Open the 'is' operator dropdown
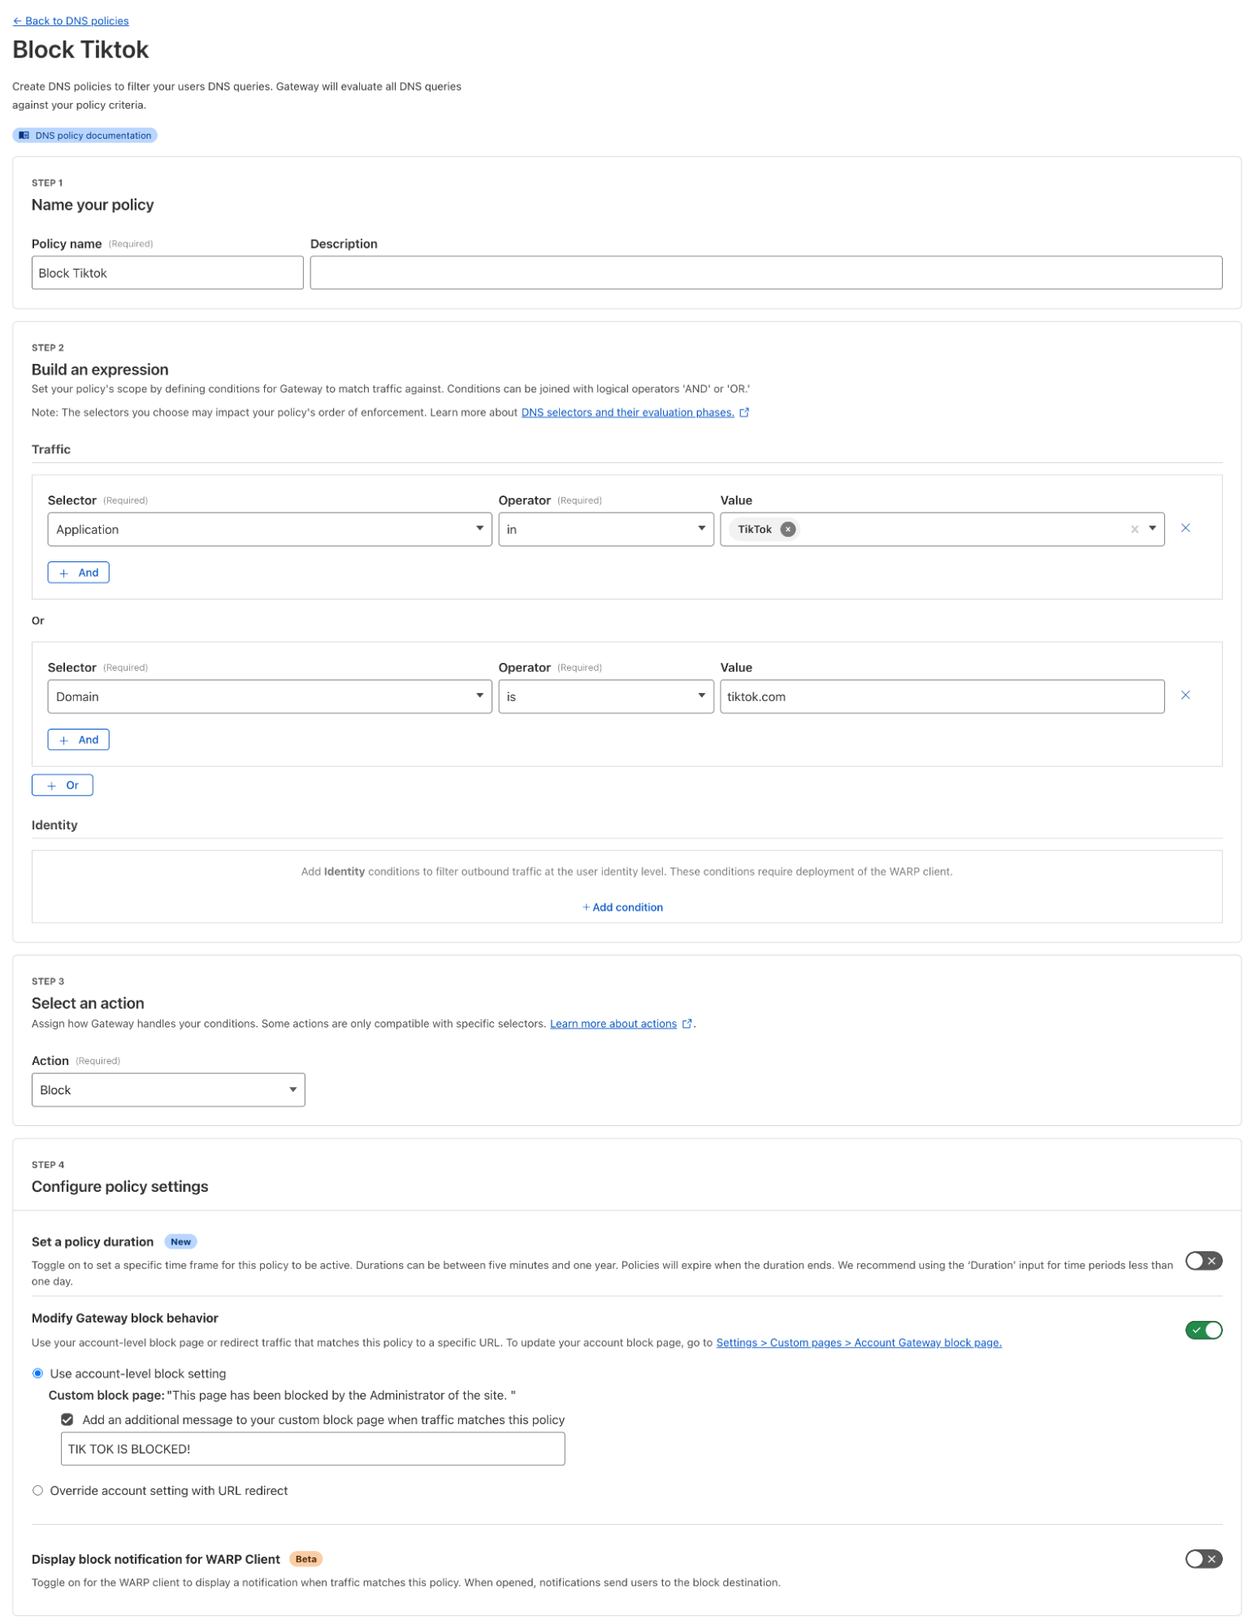The image size is (1252, 1624). click(605, 696)
